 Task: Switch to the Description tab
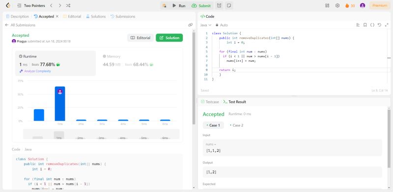click(17, 16)
